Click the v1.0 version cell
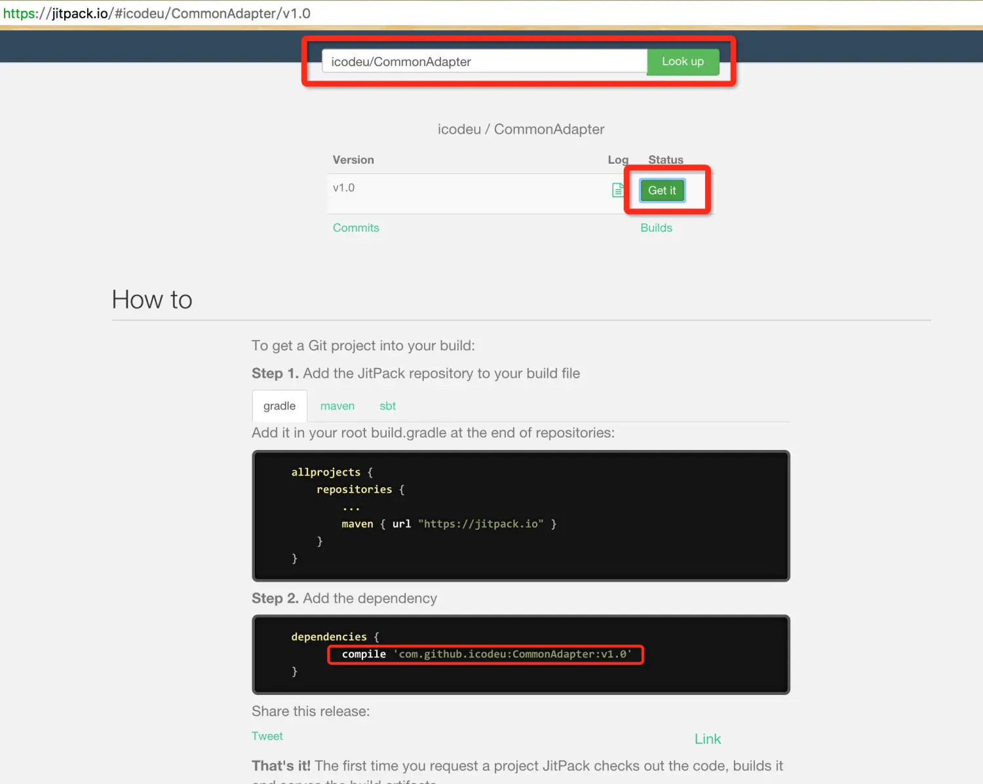This screenshot has height=784, width=983. pyautogui.click(x=343, y=188)
